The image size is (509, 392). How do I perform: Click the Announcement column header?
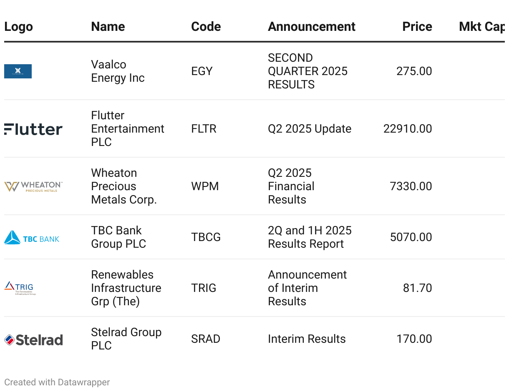(x=311, y=27)
